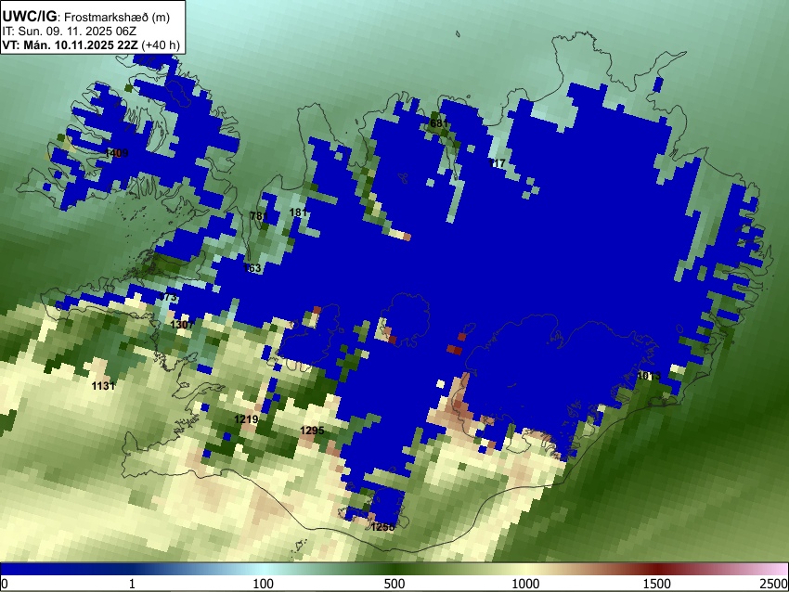
Task: Select the map value '1295'
Action: click(312, 431)
